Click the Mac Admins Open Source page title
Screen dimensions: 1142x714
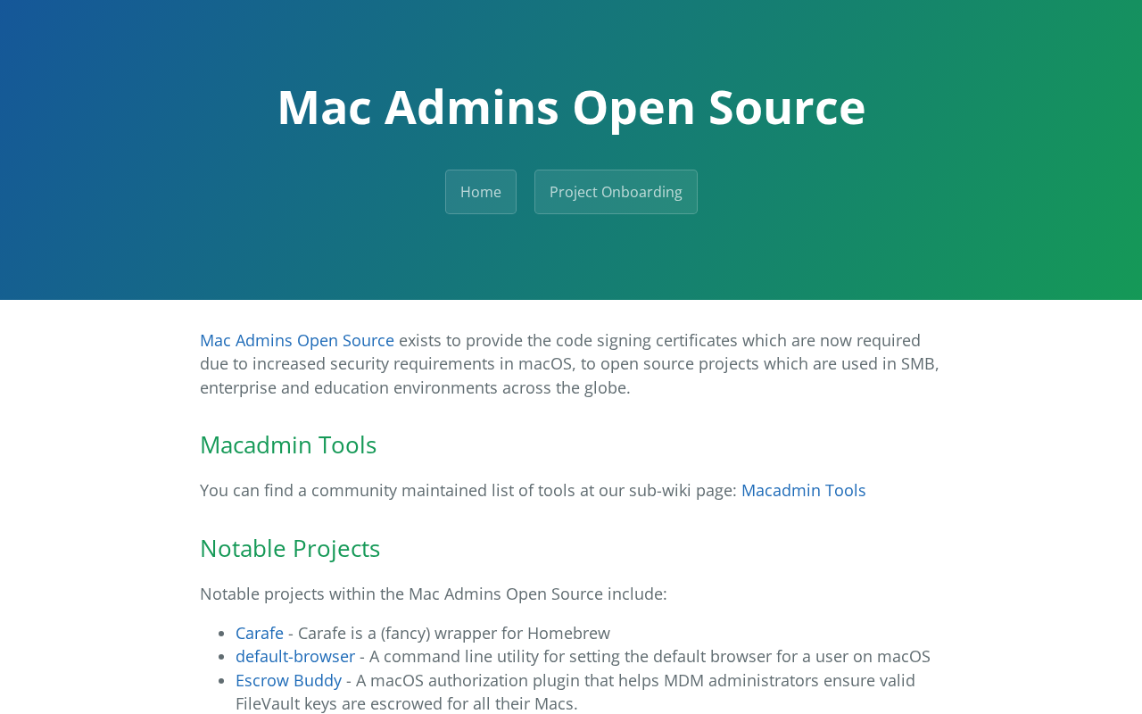click(x=571, y=107)
